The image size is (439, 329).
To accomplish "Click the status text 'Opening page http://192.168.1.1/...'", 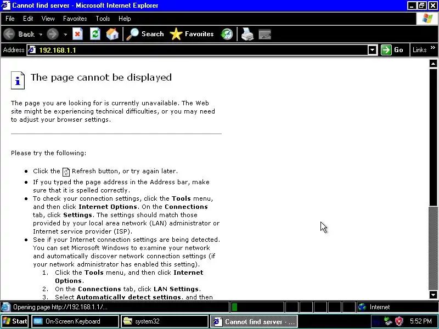I will [x=60, y=307].
